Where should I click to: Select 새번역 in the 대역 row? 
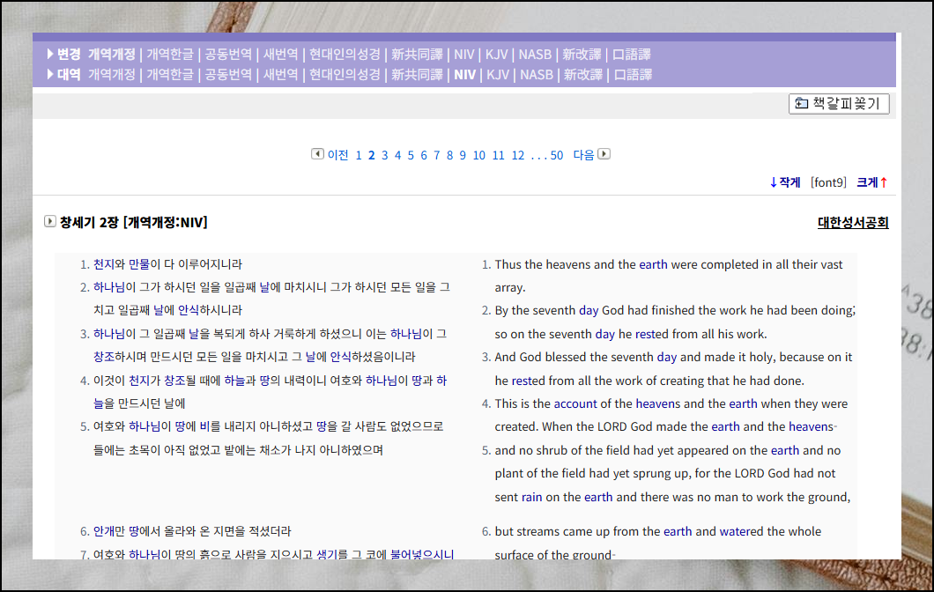coord(280,75)
